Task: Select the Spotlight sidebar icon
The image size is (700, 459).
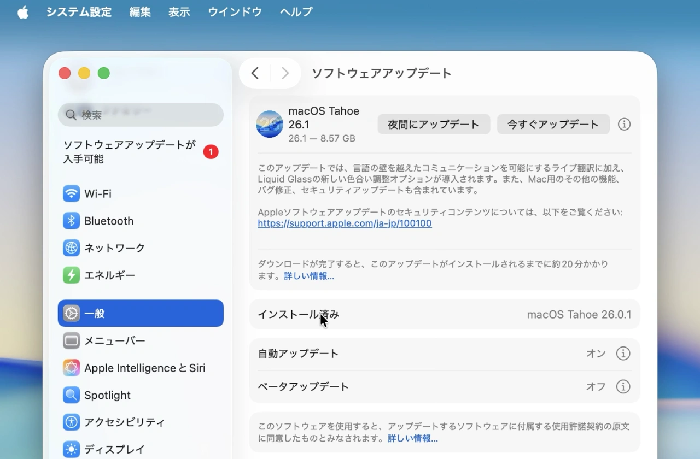Action: (108, 395)
